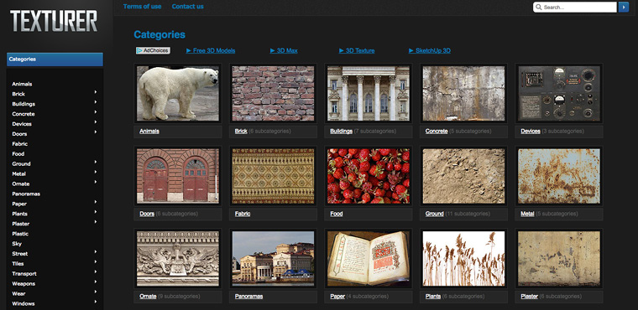This screenshot has width=638, height=310.
Task: Choose Tiles in the sidebar menu
Action: pos(18,264)
